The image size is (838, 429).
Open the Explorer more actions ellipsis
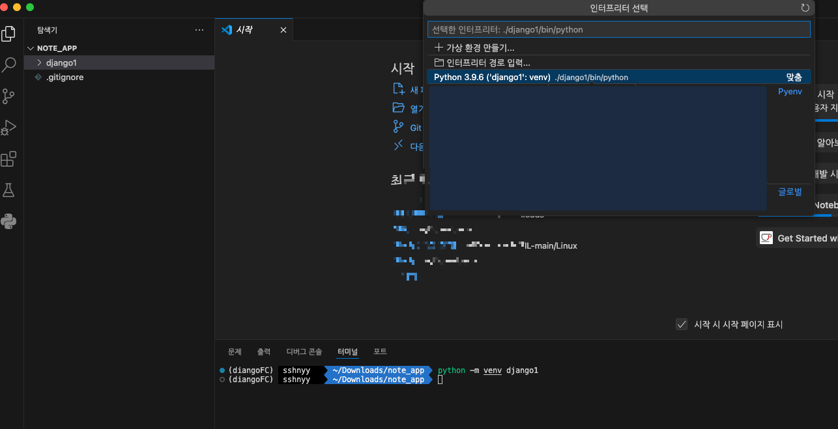[199, 30]
